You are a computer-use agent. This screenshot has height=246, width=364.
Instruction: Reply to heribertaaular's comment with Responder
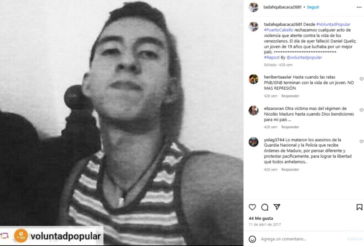(x=290, y=96)
